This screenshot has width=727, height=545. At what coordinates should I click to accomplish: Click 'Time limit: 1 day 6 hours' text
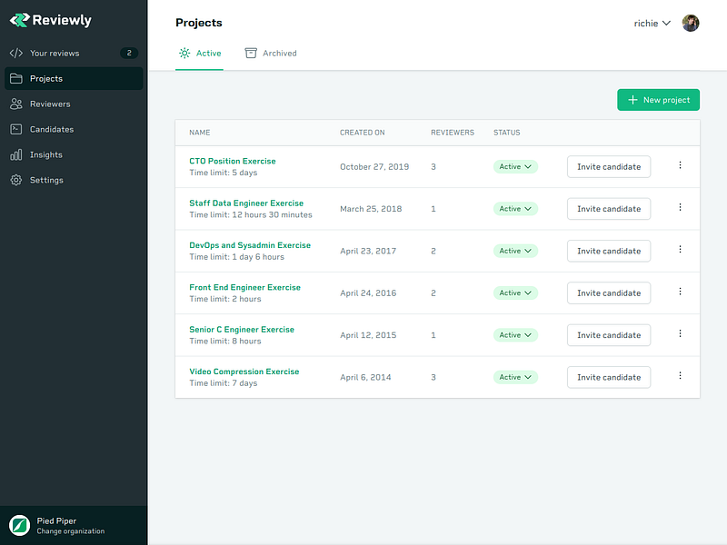pyautogui.click(x=236, y=257)
